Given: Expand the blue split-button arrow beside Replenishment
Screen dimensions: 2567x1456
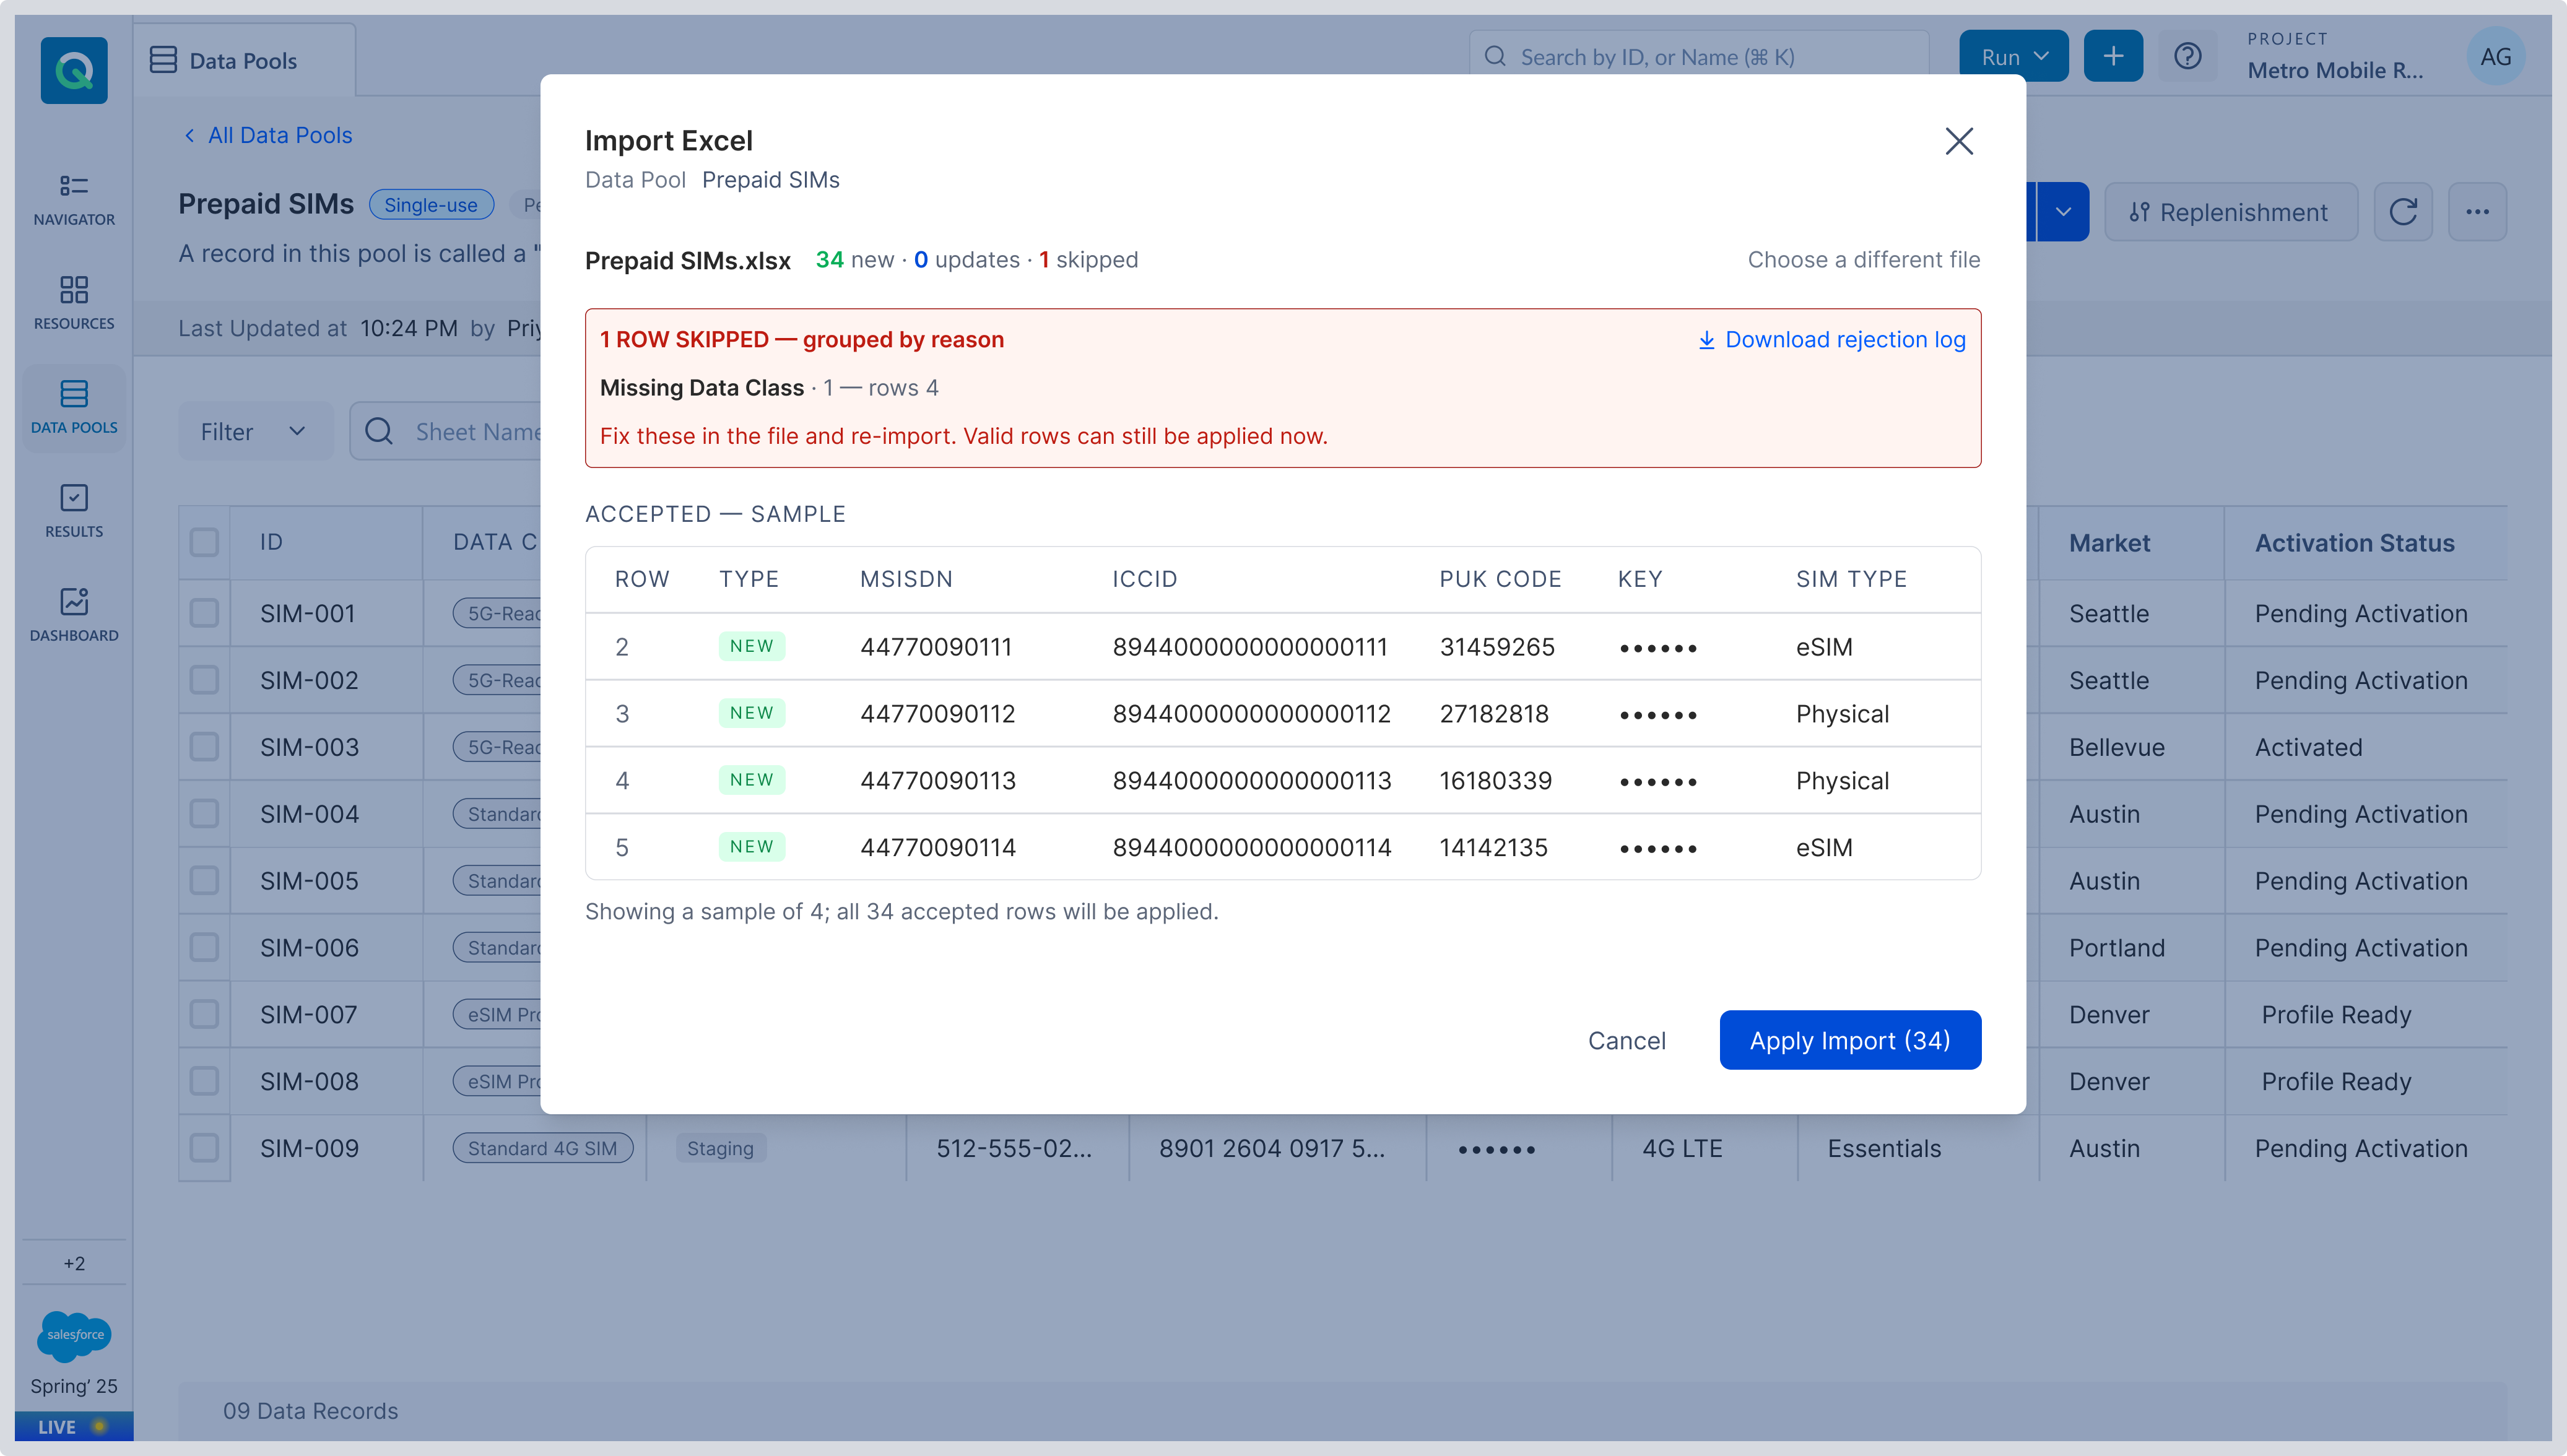Looking at the screenshot, I should point(2062,212).
